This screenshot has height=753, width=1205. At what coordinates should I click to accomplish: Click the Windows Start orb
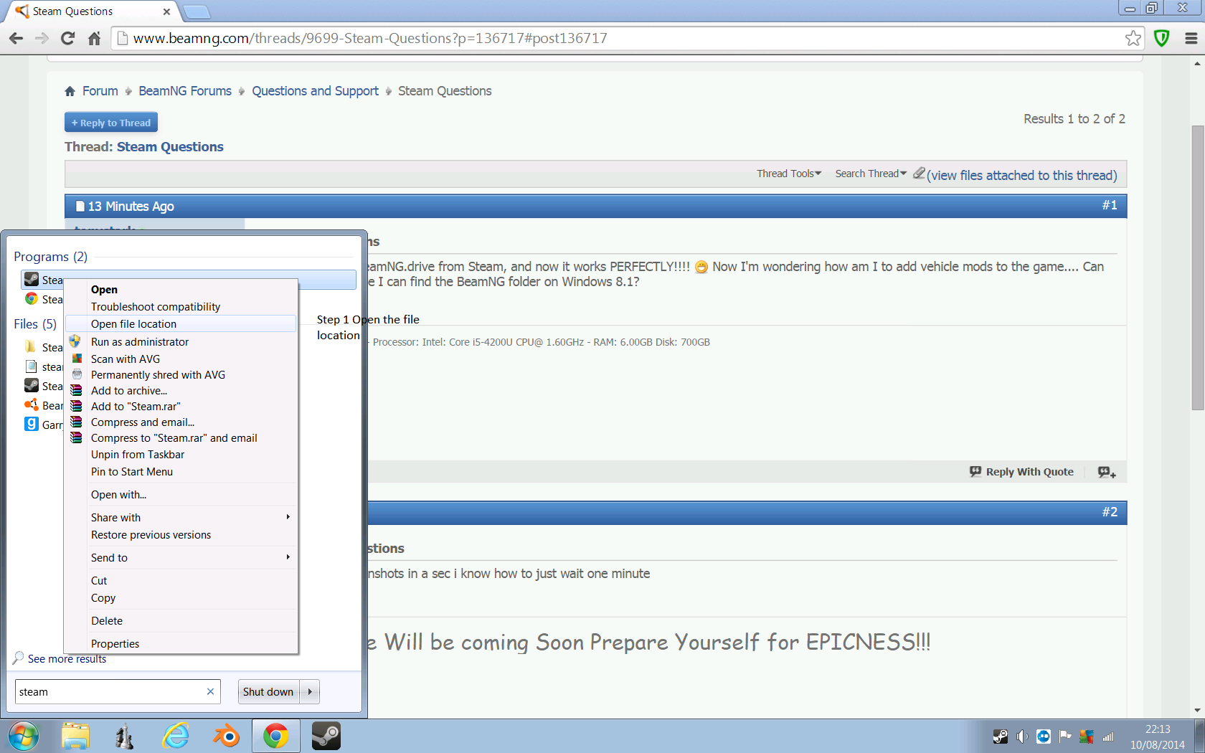(23, 736)
